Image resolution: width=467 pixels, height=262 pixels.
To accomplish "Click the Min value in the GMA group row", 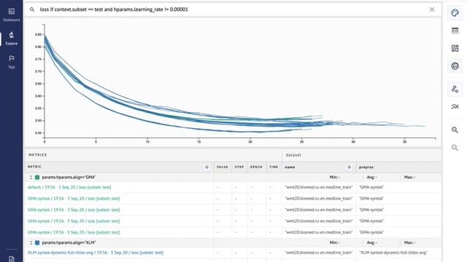I will tap(335, 178).
